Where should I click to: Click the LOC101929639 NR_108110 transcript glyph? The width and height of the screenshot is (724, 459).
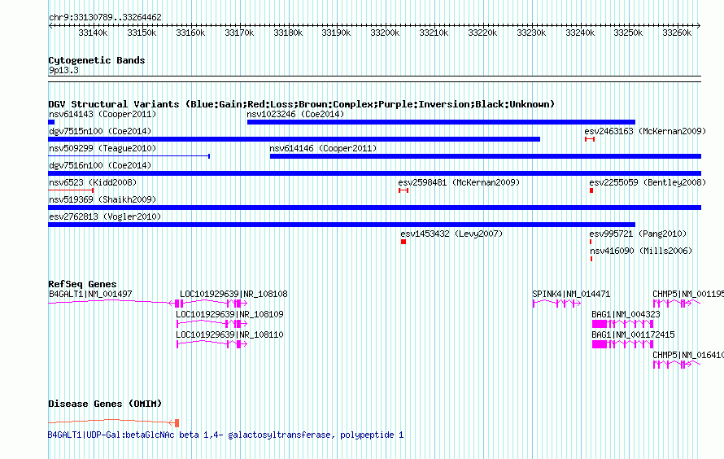pos(212,344)
